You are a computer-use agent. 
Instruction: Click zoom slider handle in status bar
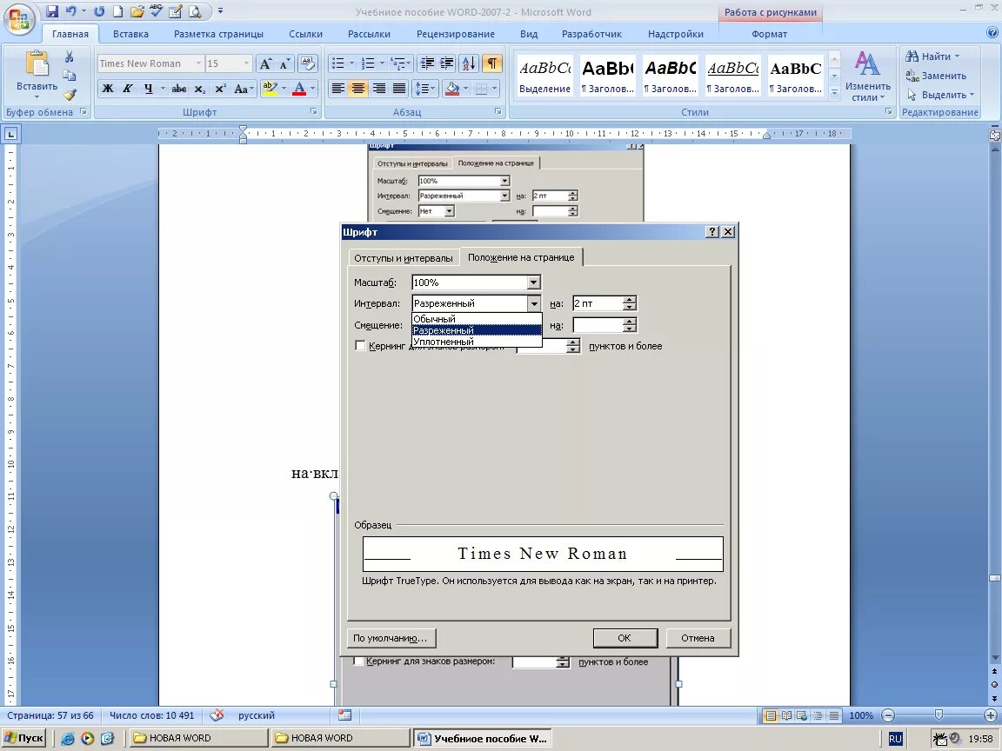click(x=939, y=715)
